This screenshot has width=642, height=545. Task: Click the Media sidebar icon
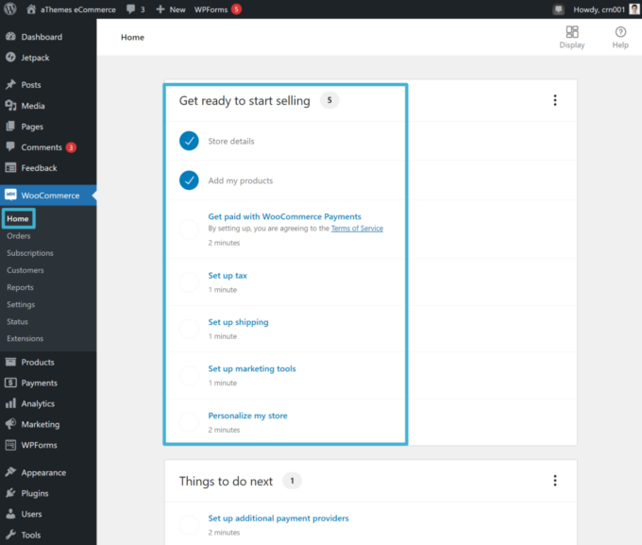point(10,106)
